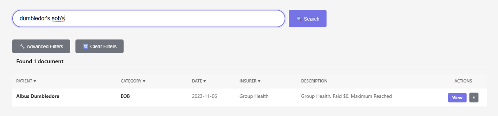Viewport: 498px width, 116px height.
Task: Click the description "Group Health, Paid $0, Maximum Reached"
Action: [x=346, y=96]
